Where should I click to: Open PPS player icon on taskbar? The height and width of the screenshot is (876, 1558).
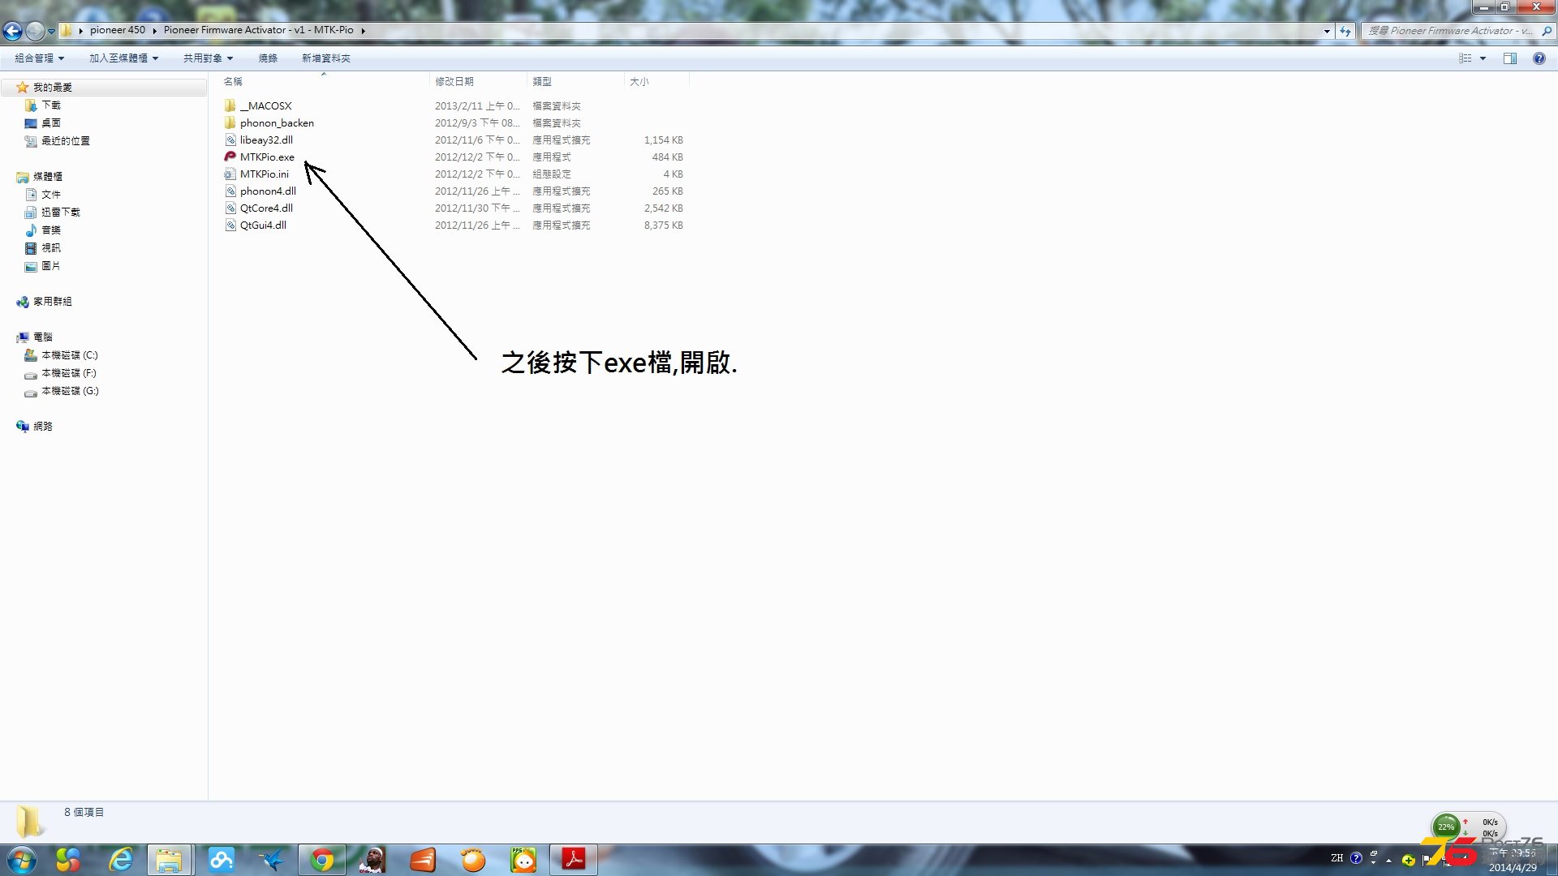pos(523,860)
